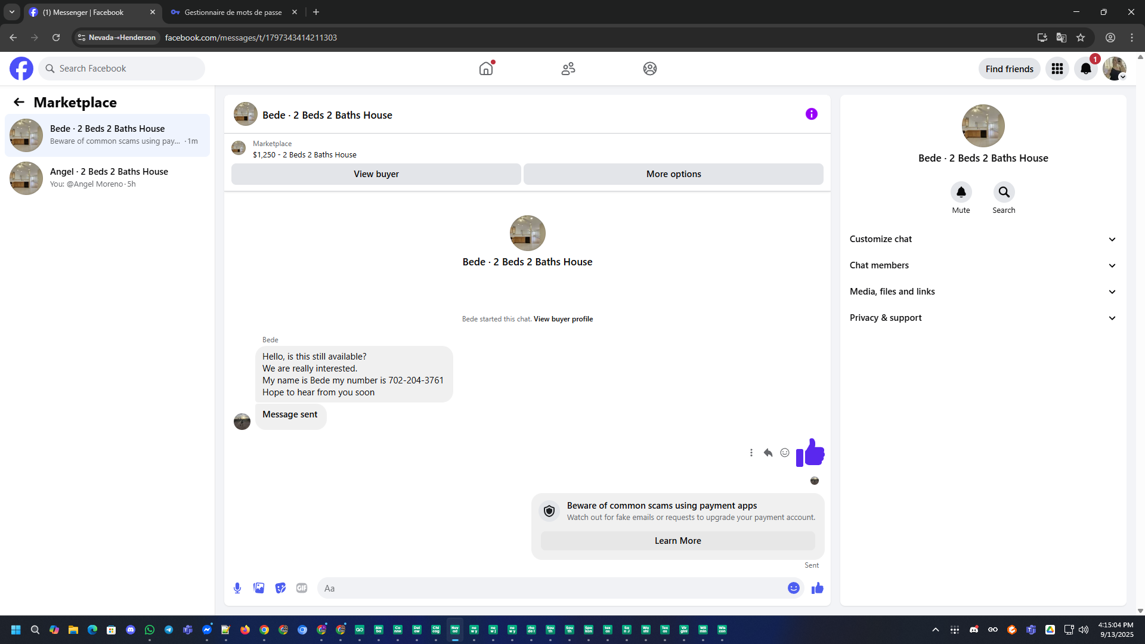This screenshot has width=1145, height=644.
Task: Click the View buyer button
Action: pos(376,174)
